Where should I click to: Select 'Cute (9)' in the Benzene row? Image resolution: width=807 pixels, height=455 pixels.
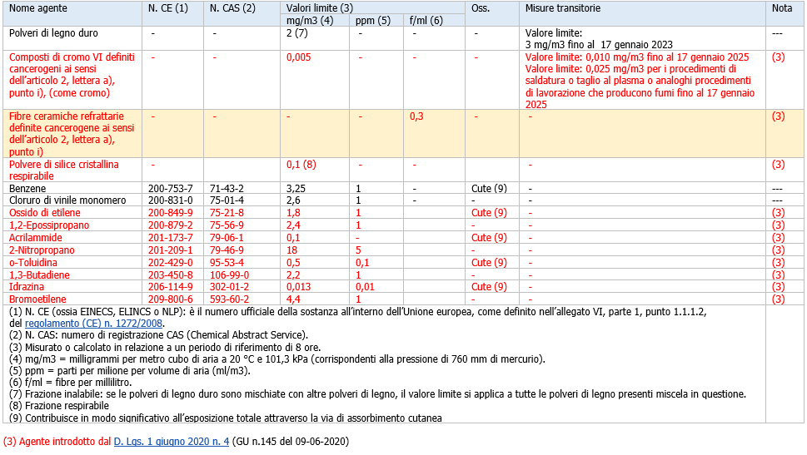point(489,189)
